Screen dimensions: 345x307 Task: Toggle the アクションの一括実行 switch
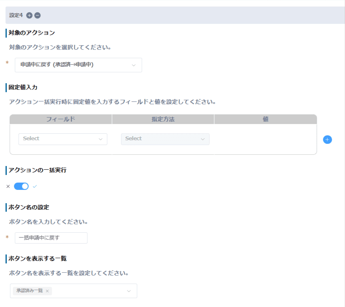(21, 186)
